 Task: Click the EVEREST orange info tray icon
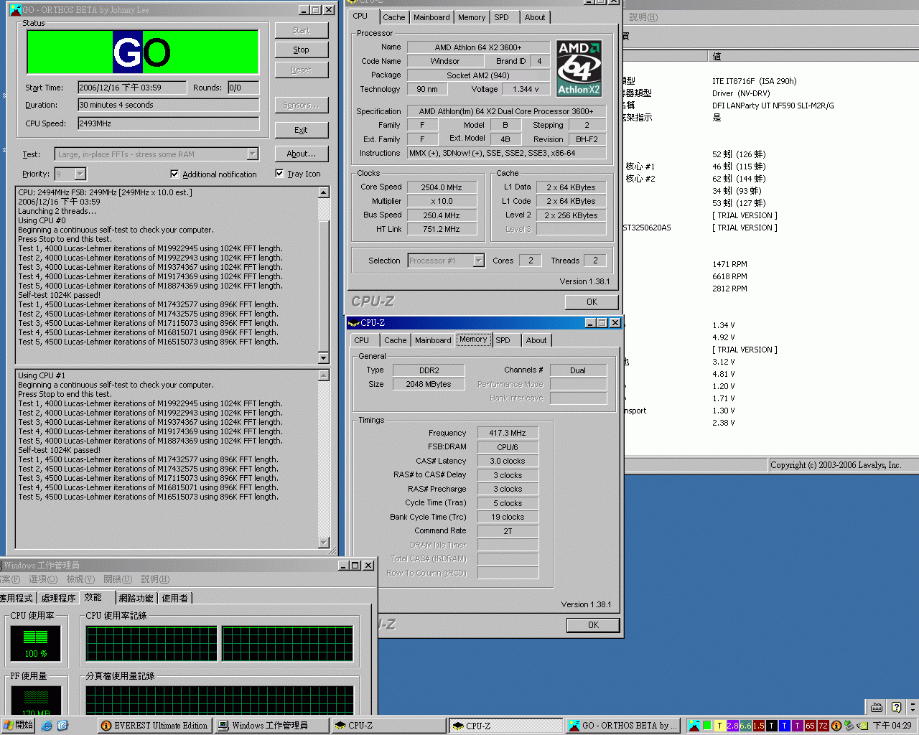(x=836, y=726)
